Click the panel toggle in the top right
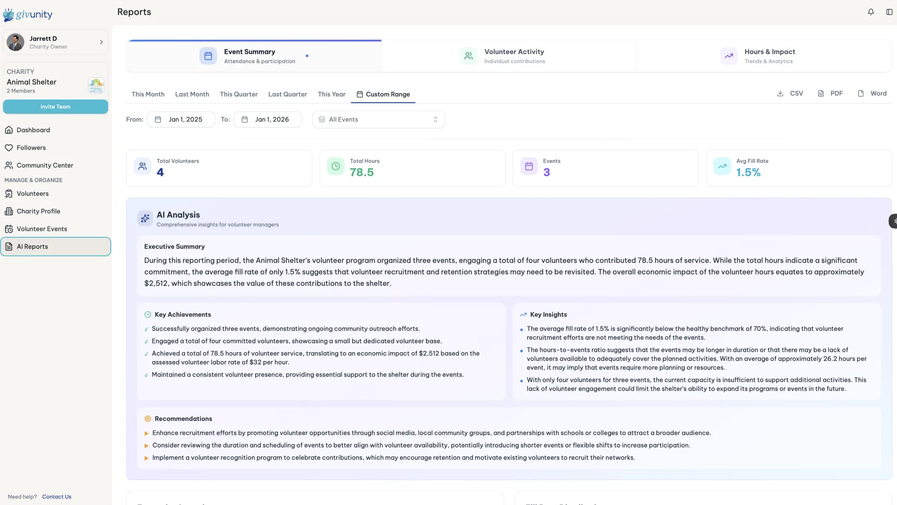This screenshot has height=505, width=897. (x=889, y=12)
